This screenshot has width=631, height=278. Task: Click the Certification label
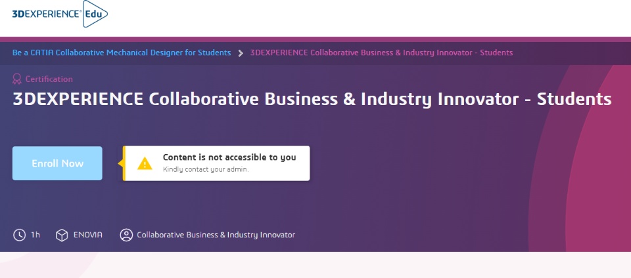point(49,79)
